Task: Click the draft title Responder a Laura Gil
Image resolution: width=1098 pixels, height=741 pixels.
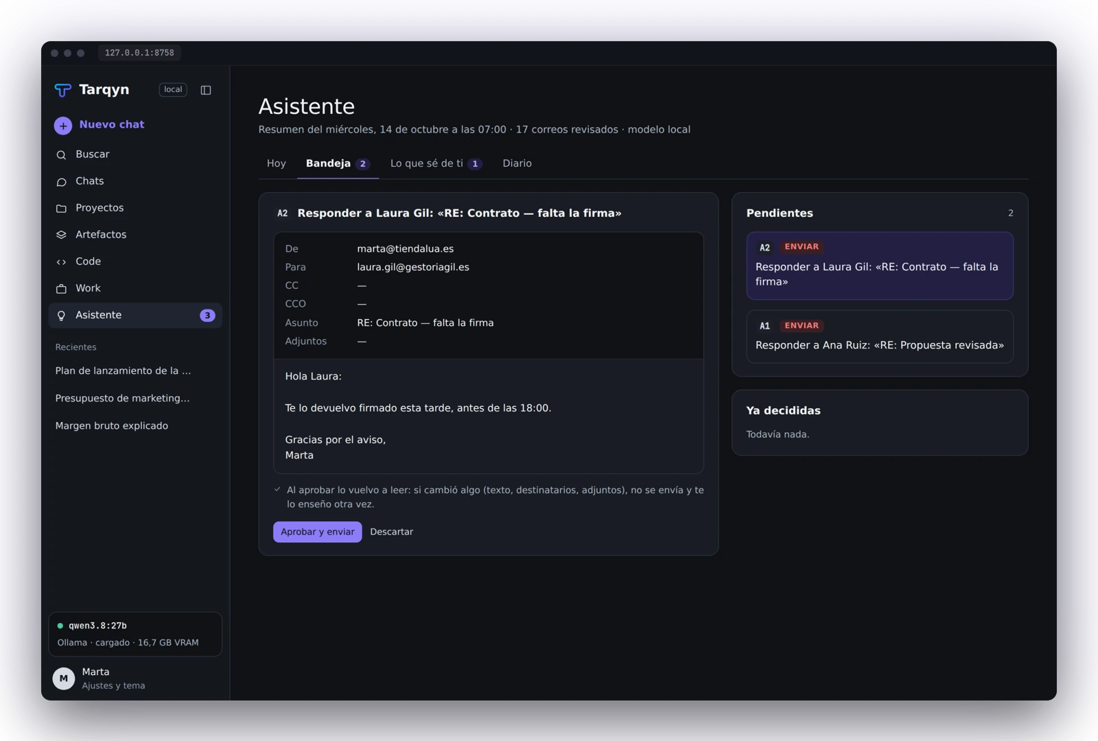Action: [459, 213]
